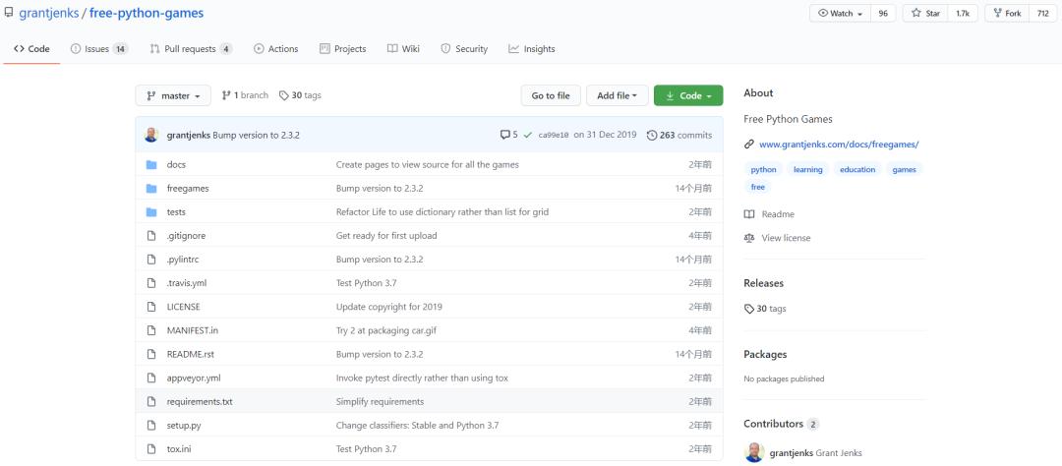Open the free-python-games repository title link
Screen dimensions: 1062x466
tap(147, 13)
